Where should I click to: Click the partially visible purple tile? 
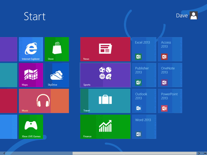8,49
